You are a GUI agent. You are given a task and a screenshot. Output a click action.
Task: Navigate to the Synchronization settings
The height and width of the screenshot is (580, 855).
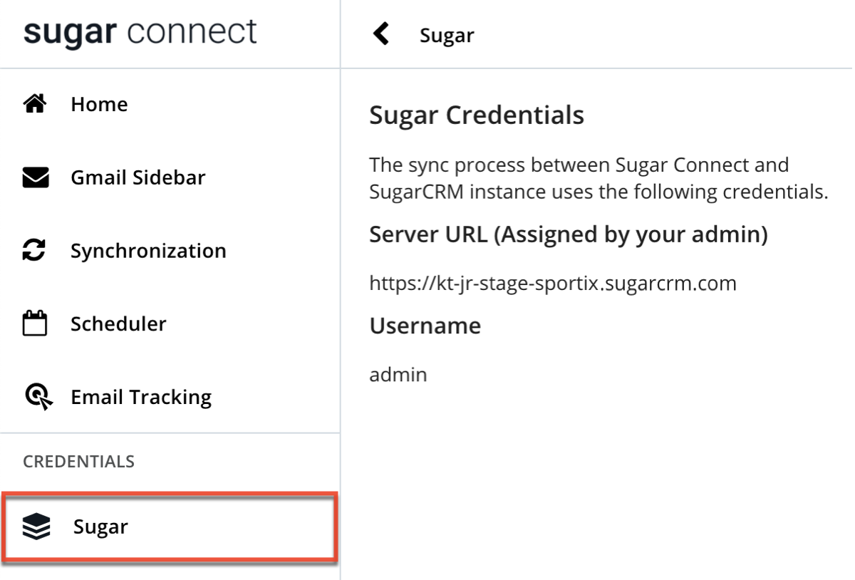point(147,250)
